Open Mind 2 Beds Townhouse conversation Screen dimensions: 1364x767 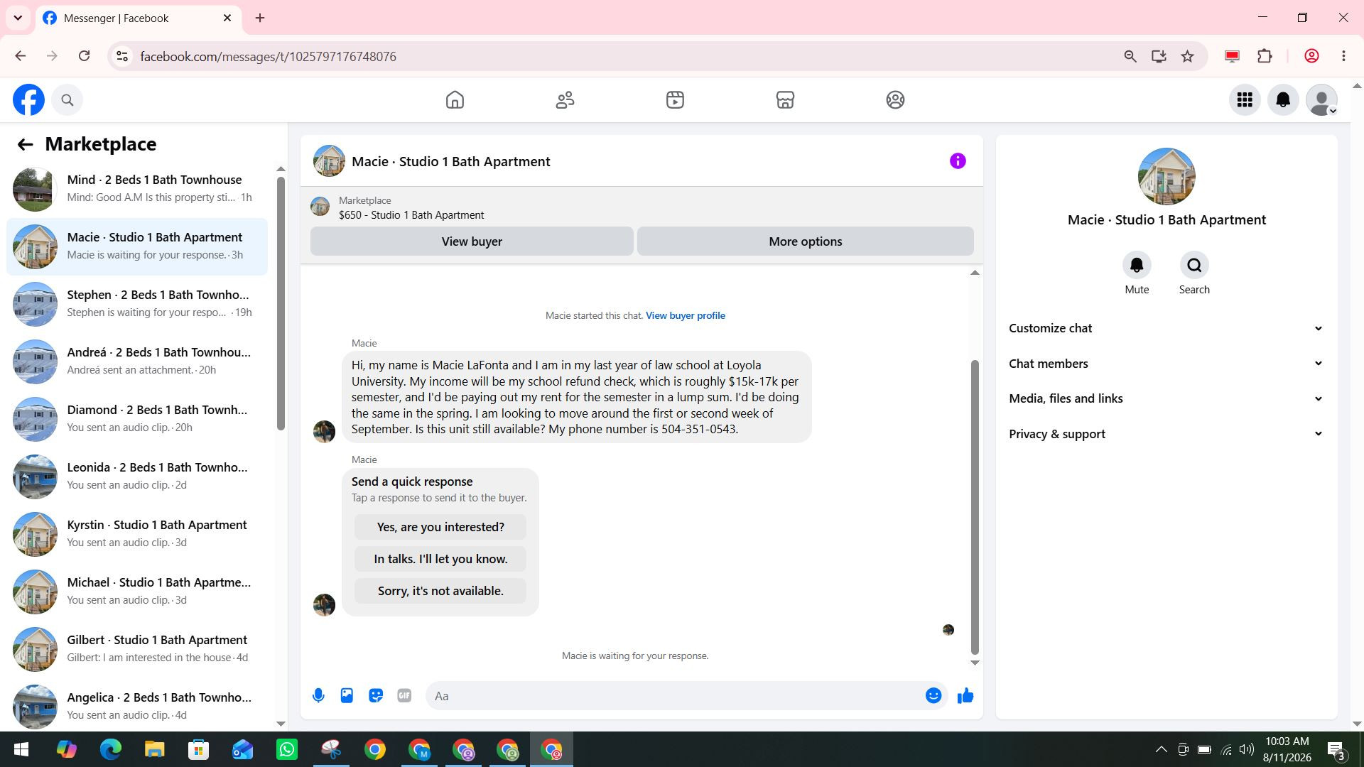(137, 189)
